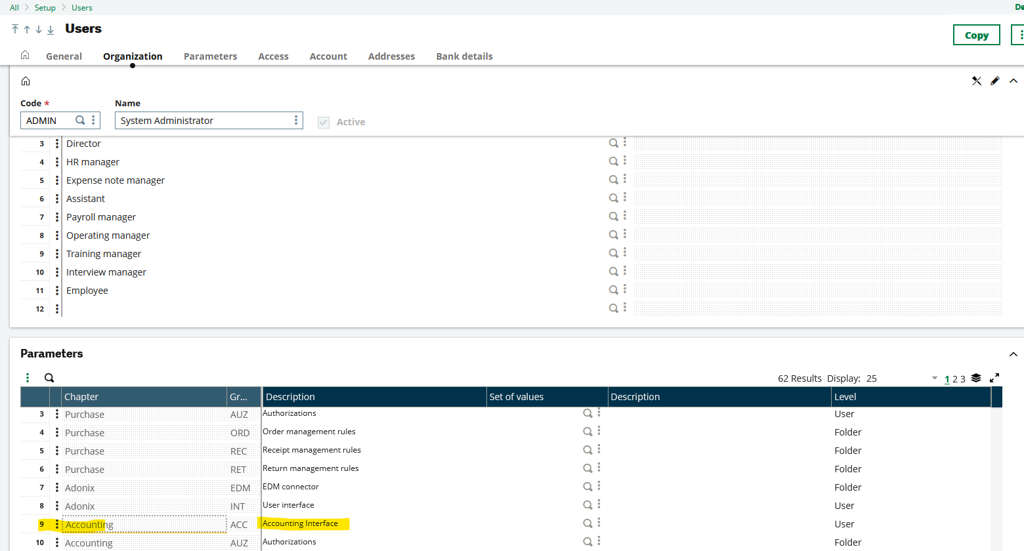Screen dimensions: 1024x551
Task: Open the search icon in Parameters grid toolbar
Action: click(49, 378)
